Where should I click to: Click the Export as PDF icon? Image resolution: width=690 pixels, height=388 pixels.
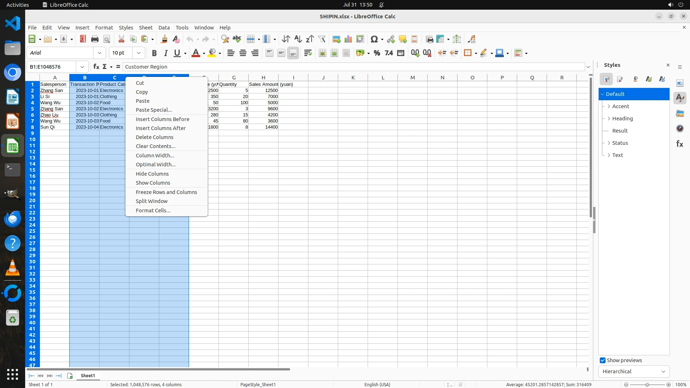tap(83, 39)
